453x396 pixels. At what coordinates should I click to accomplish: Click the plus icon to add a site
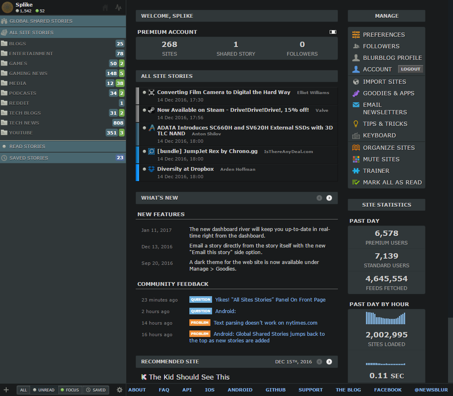(x=6, y=389)
